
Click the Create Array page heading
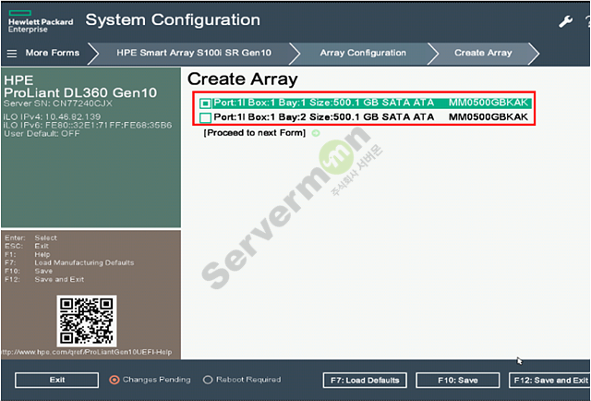tap(242, 79)
